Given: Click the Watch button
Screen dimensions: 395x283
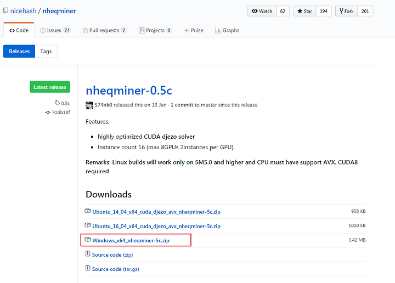Looking at the screenshot, I should [262, 11].
